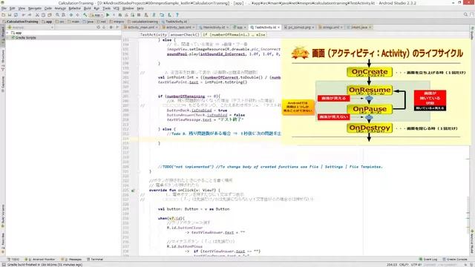Click the Undo toolbar icon
The image size is (475, 267).
pyautogui.click(x=24, y=15)
